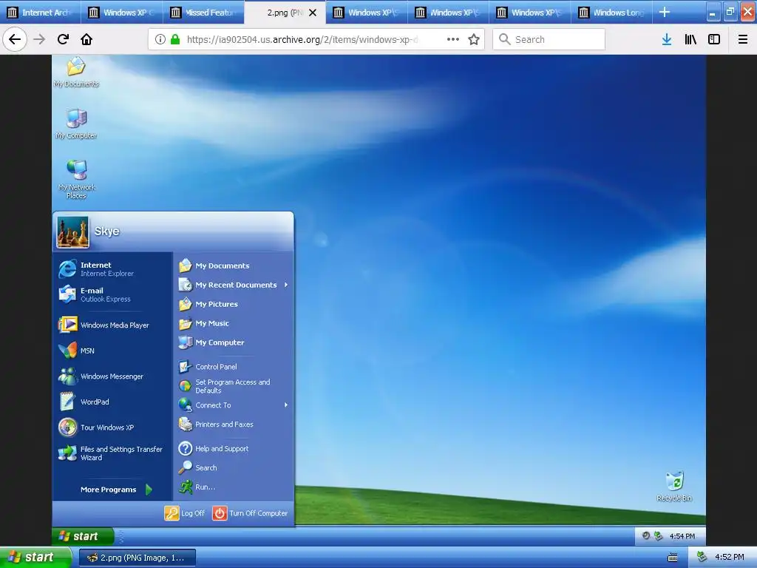Click inside the URL address bar
Image resolution: width=757 pixels, height=568 pixels.
tap(302, 40)
